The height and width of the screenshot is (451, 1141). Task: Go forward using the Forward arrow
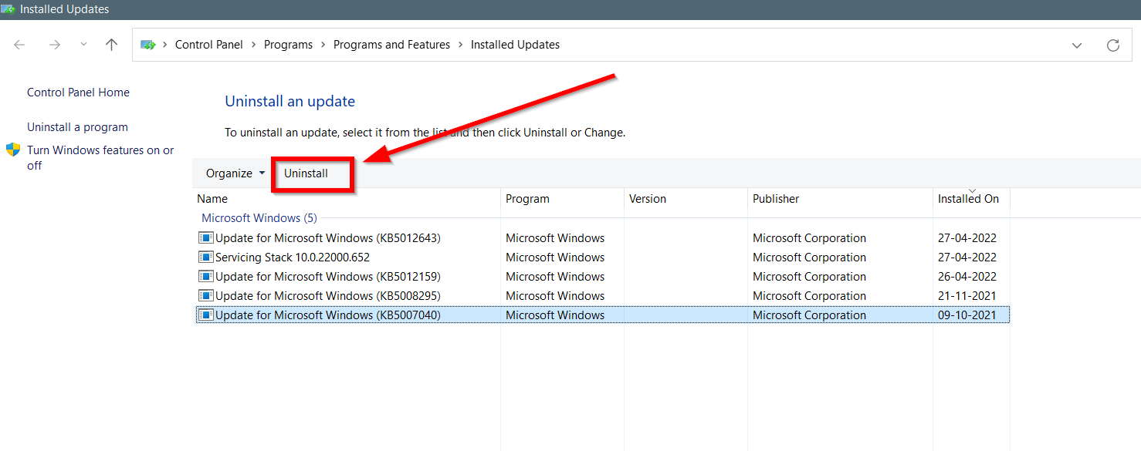[55, 45]
